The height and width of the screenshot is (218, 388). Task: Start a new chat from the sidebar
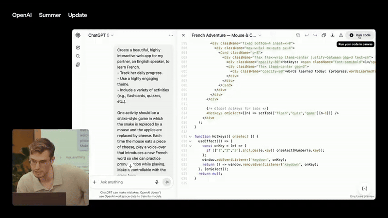78,47
